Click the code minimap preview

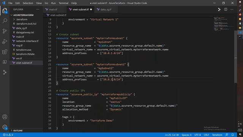[223, 24]
